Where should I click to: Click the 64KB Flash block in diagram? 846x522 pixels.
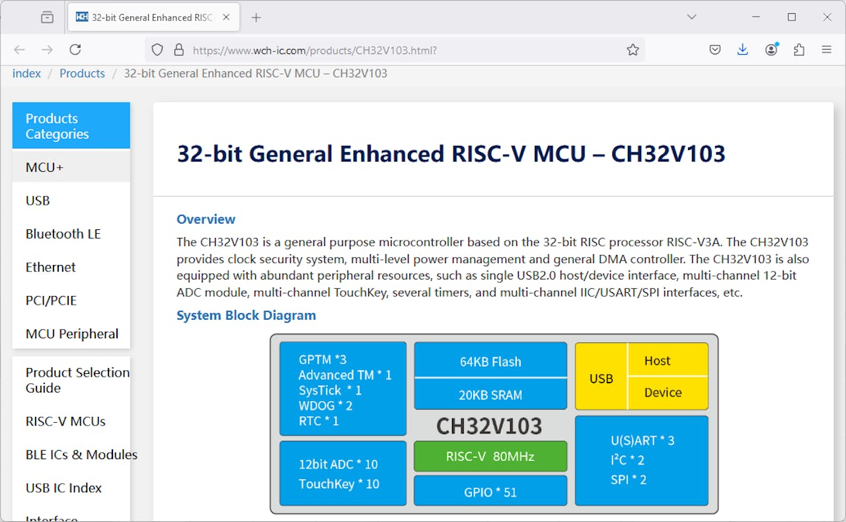click(490, 360)
